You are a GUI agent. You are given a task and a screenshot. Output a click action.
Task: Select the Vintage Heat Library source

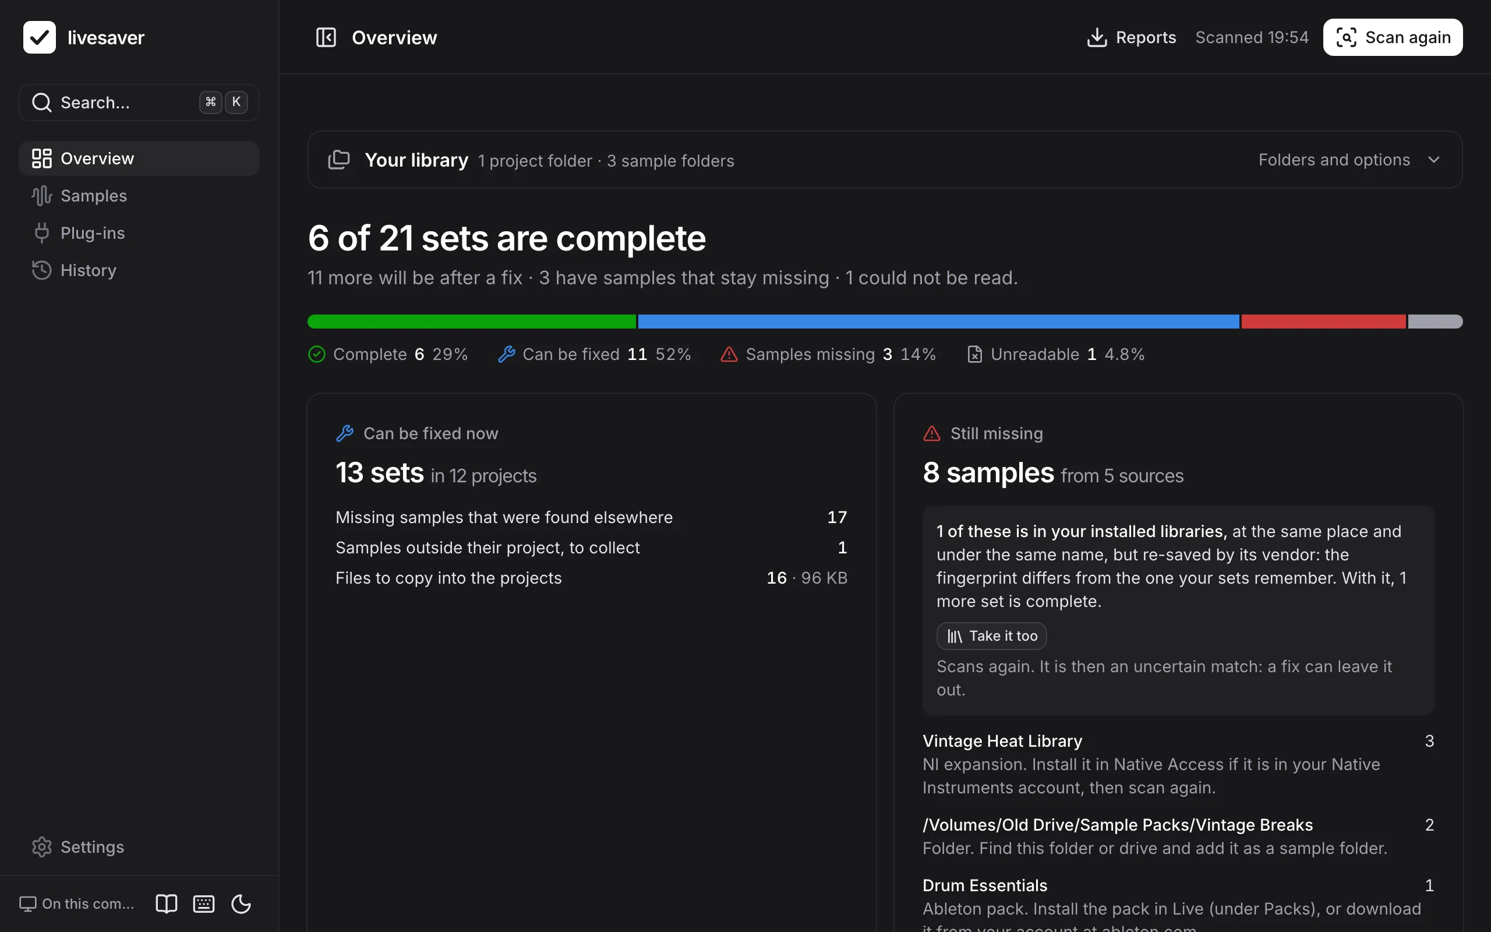click(x=1178, y=764)
